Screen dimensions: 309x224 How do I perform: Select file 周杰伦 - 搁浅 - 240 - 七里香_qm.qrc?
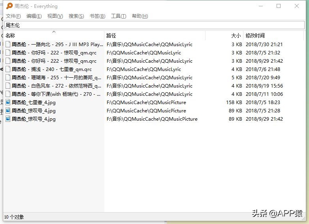click(52, 69)
